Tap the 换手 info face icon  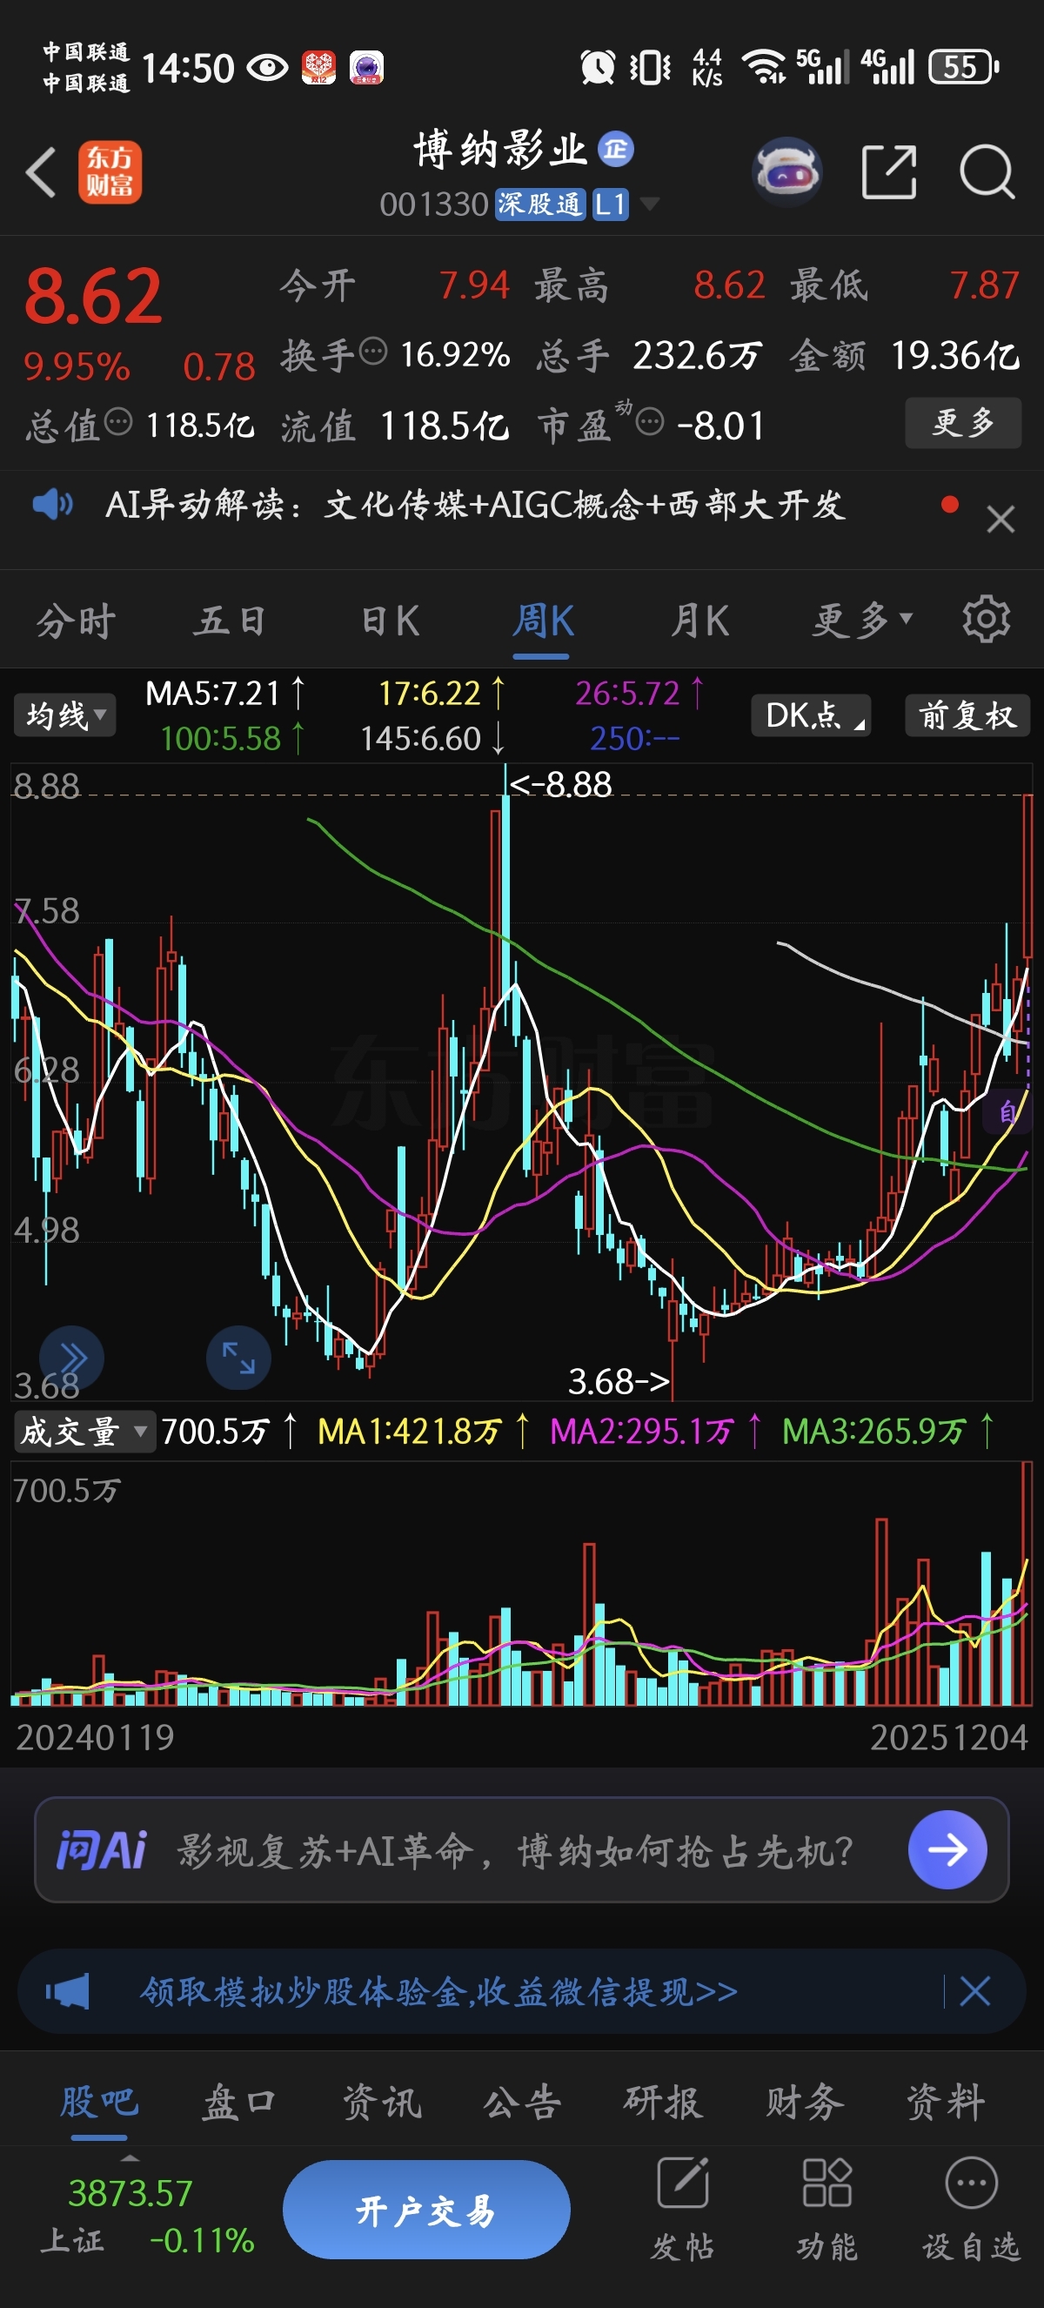373,352
